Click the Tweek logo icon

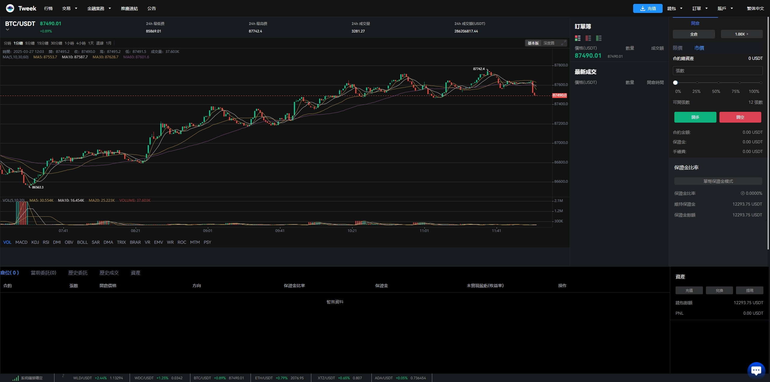tap(10, 8)
